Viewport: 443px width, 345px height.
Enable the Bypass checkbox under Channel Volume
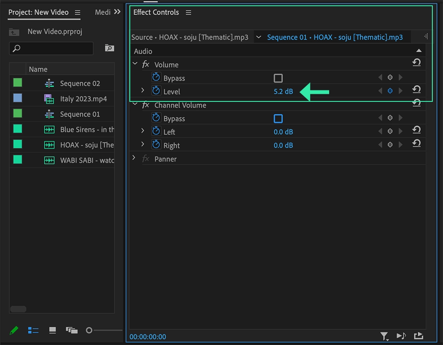pyautogui.click(x=278, y=118)
